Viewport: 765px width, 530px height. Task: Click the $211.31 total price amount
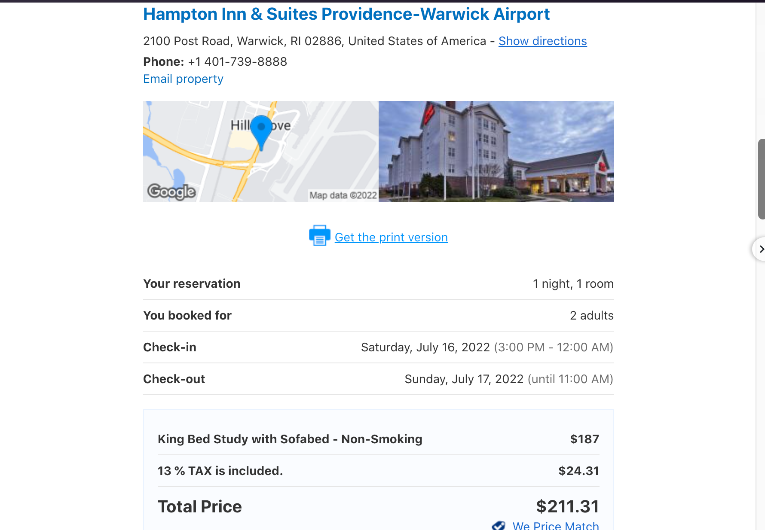point(567,506)
